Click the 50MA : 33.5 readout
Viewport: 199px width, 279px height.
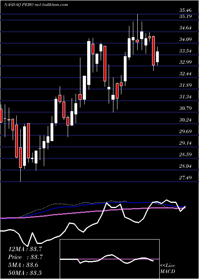click(x=25, y=273)
